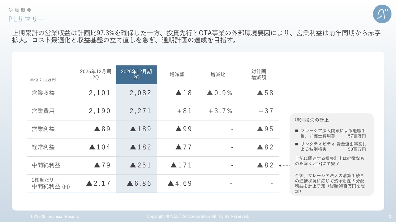This screenshot has width=396, height=222.
Task: Select the 中間純利益 row label
Action: click(46, 165)
